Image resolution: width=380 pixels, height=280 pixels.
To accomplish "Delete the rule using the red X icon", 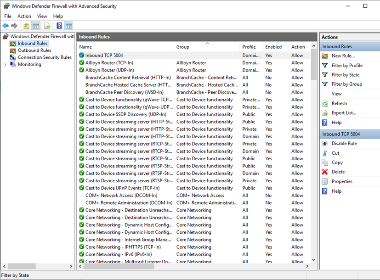I will [324, 171].
